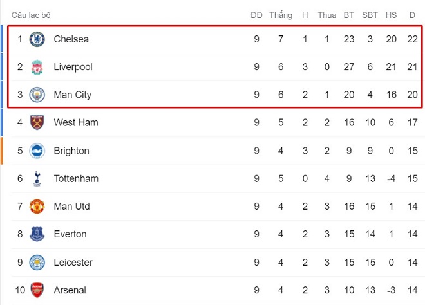This screenshot has width=425, height=305.
Task: Click the Man Utd club crest
Action: 37,207
